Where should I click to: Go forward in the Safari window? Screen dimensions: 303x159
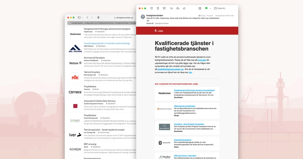pos(92,18)
